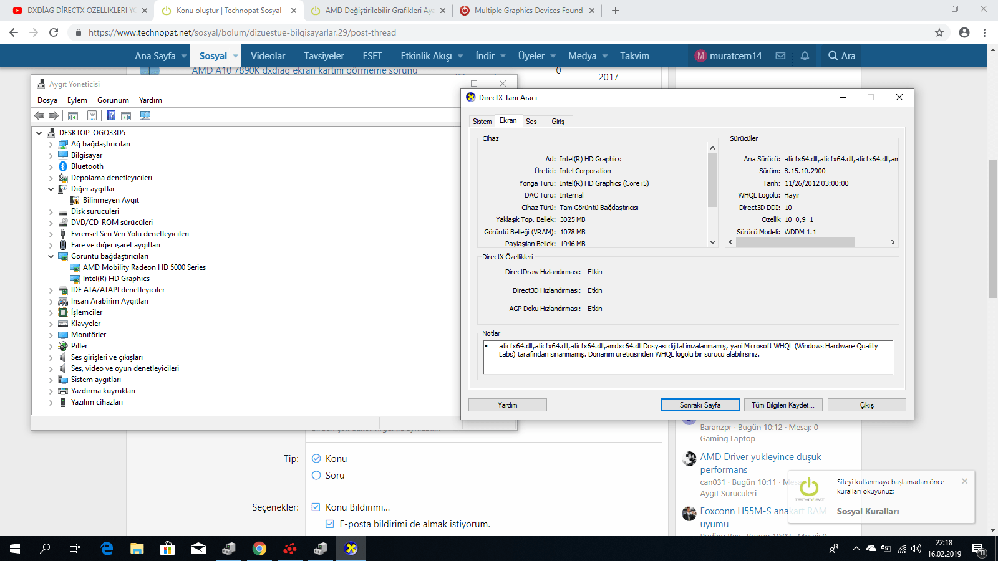This screenshot has width=998, height=561.
Task: Select the Soru radio button
Action: point(316,476)
